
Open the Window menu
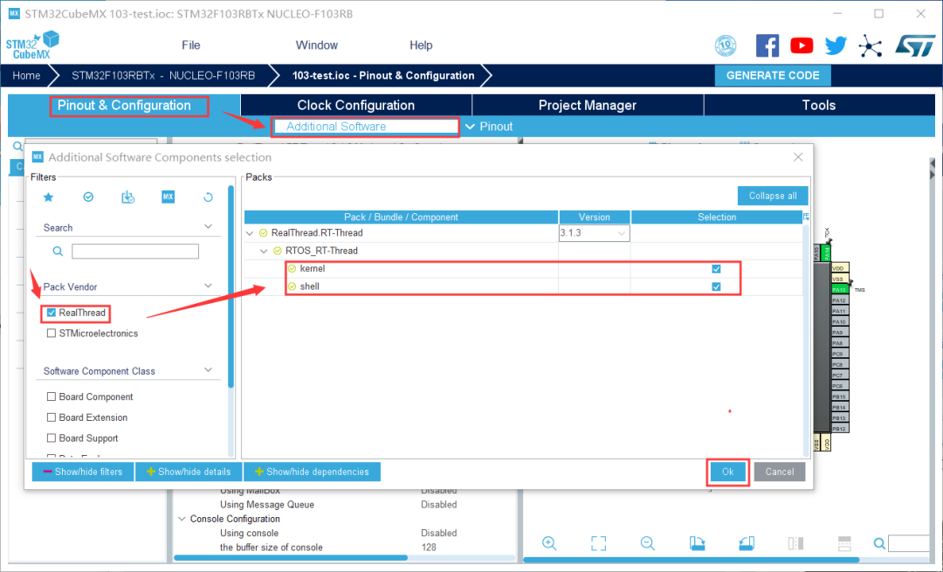[316, 45]
